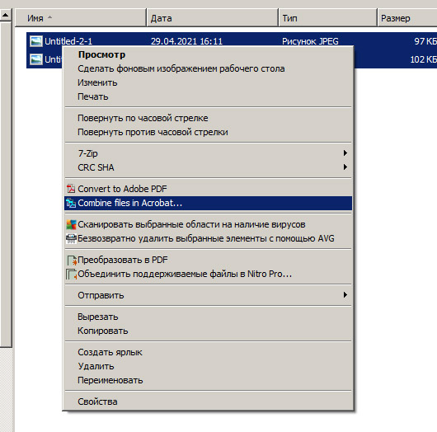Choose 'Повернуть против часовой стрелки'
This screenshot has height=432, width=437.
(208, 132)
